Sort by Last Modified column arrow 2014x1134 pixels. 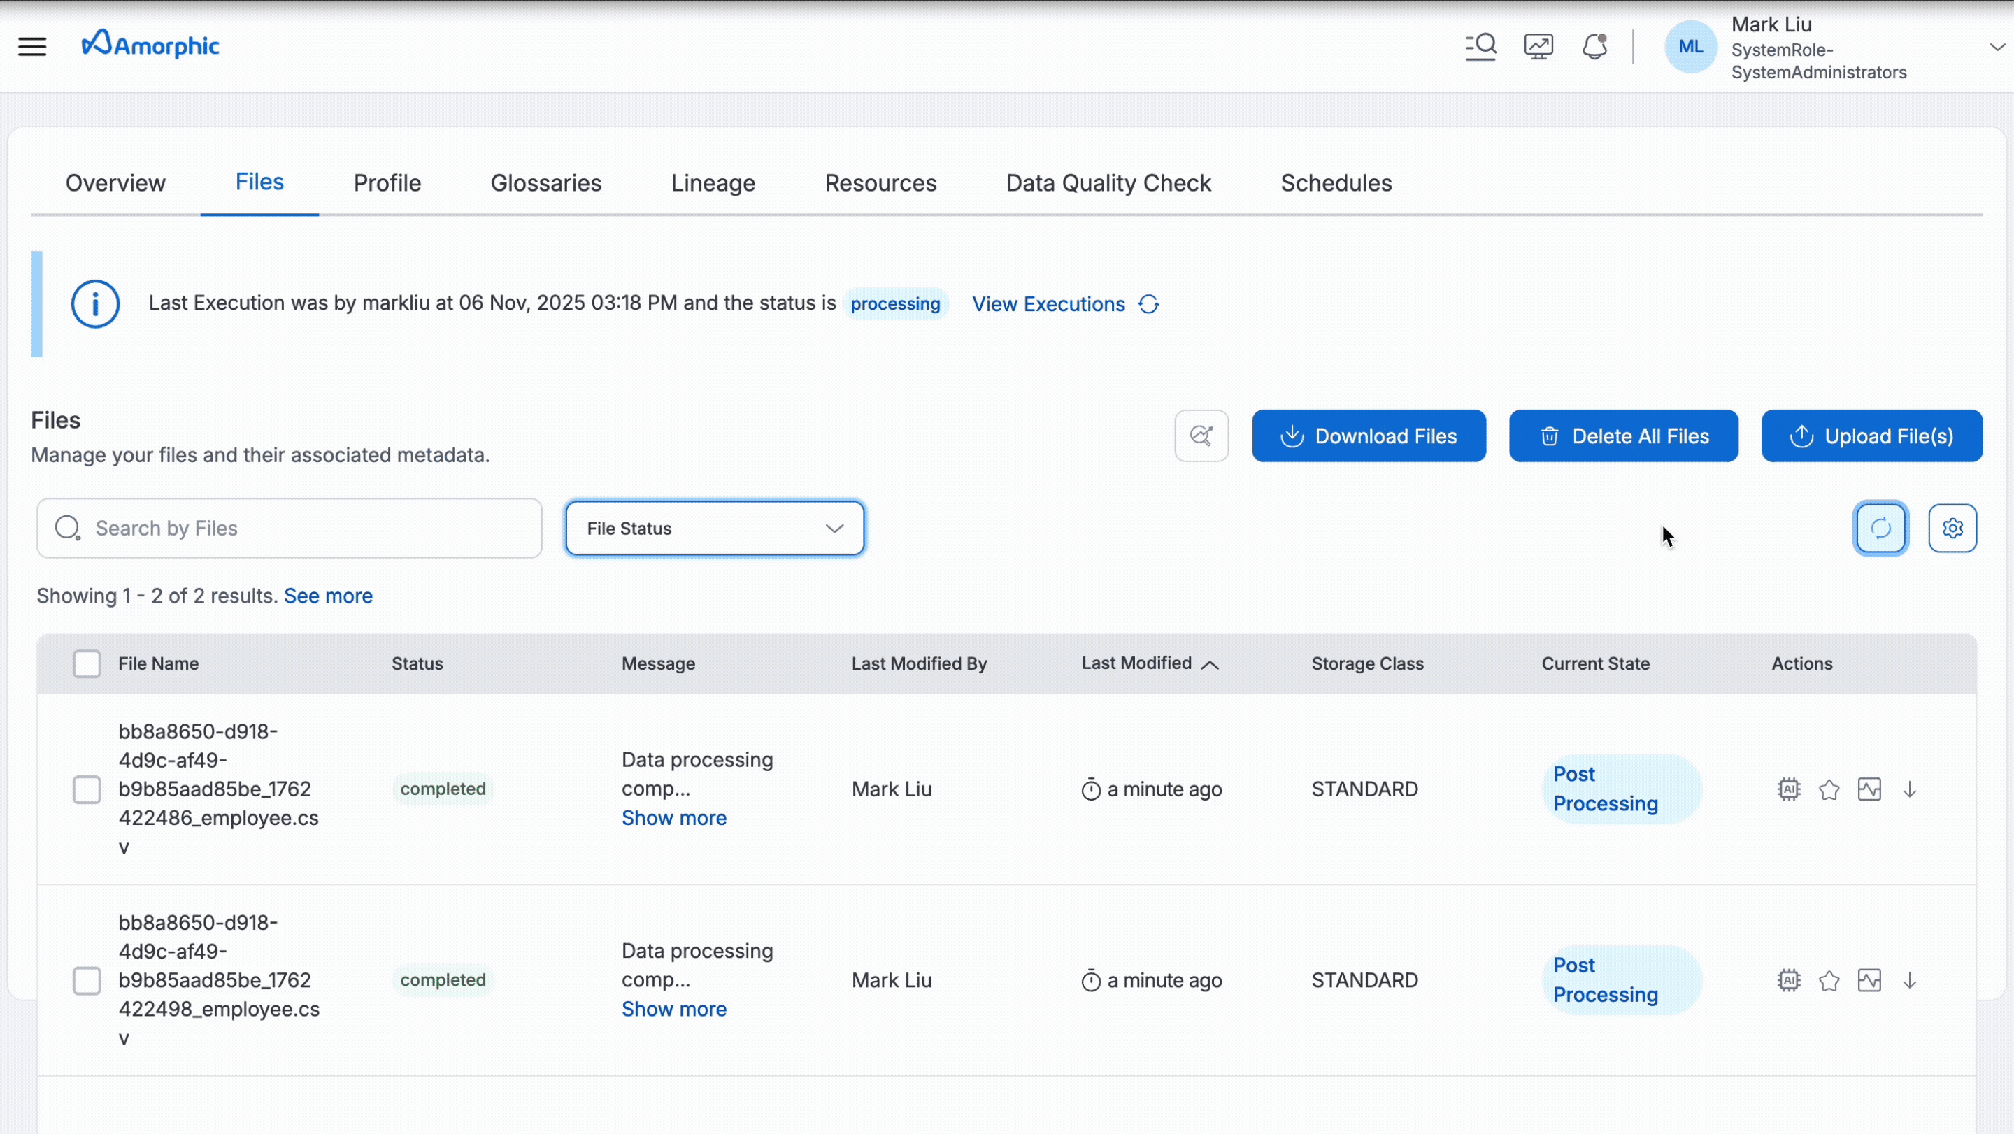point(1210,664)
